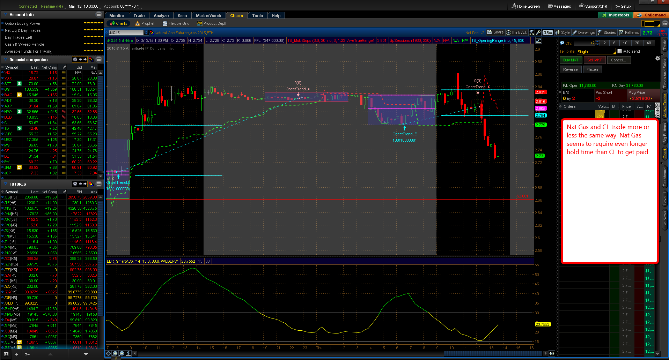Screen dimensions: 669x360
Task: Toggle the Dashboard side tab
Action: click(665, 177)
